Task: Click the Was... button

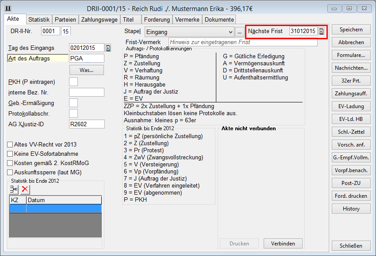Action: pyautogui.click(x=86, y=70)
